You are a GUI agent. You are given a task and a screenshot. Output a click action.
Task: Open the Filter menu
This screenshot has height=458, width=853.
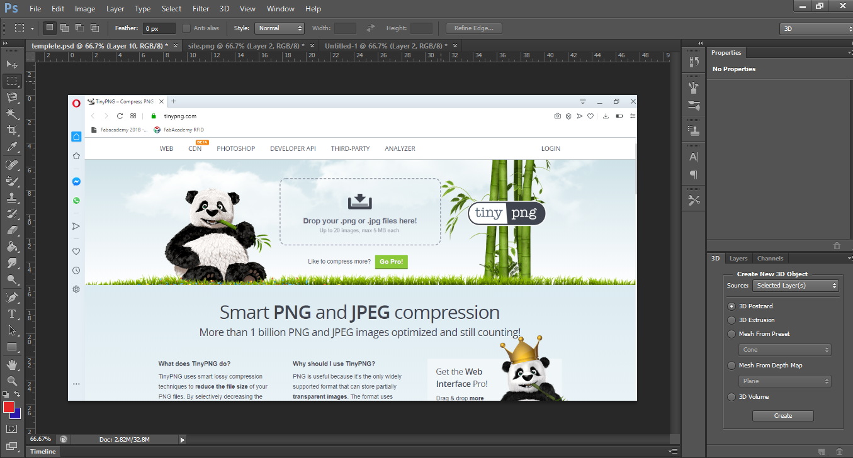coord(201,9)
